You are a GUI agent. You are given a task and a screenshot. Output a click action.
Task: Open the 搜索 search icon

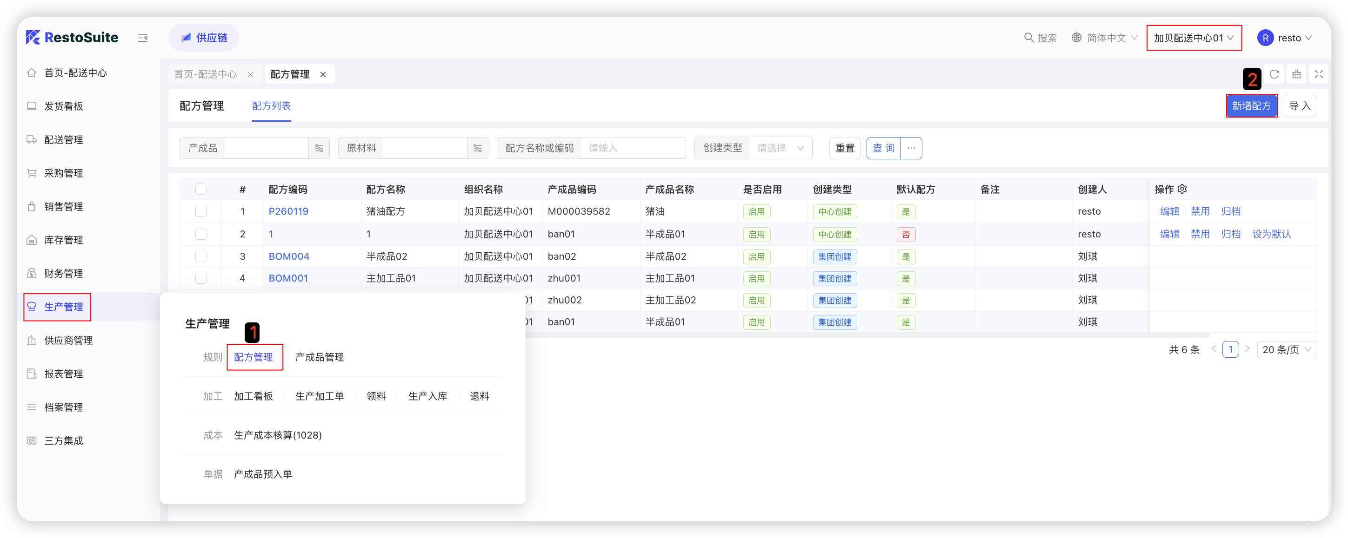click(x=1029, y=38)
